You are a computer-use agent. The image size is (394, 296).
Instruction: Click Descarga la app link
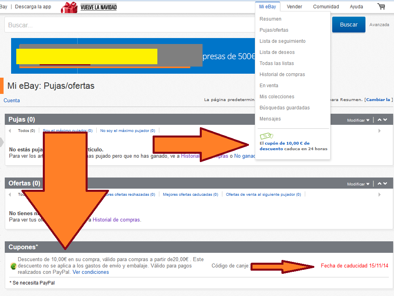coord(33,6)
